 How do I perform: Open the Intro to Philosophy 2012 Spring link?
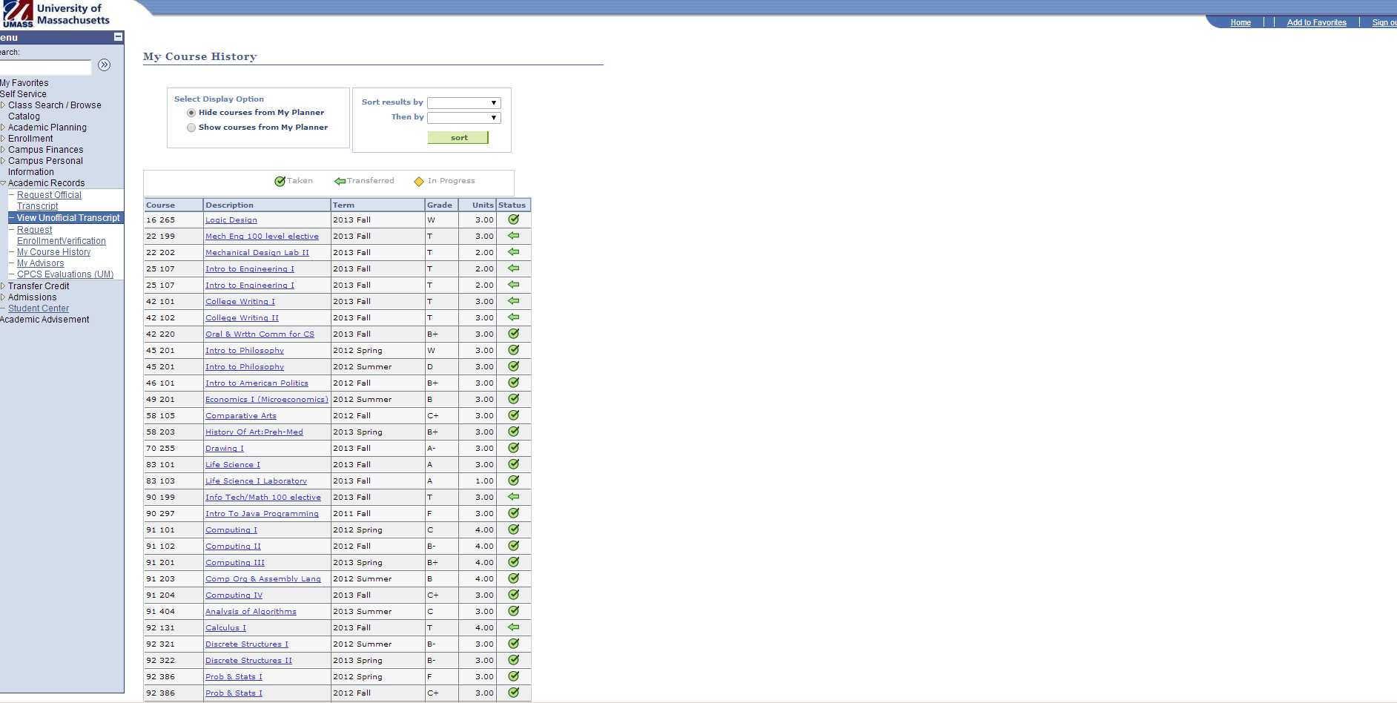[245, 351]
